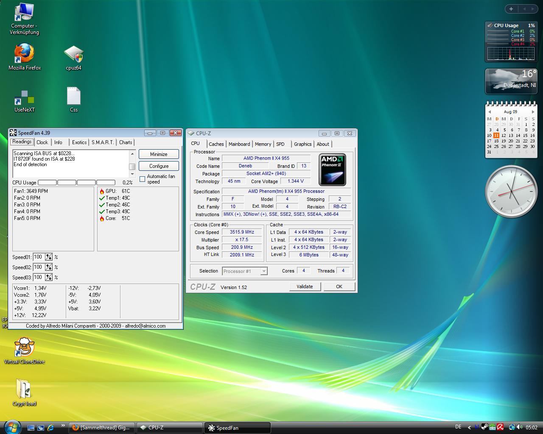
Task: Open the S.M.A.R.T. tab in SpeedFan
Action: pyautogui.click(x=103, y=142)
